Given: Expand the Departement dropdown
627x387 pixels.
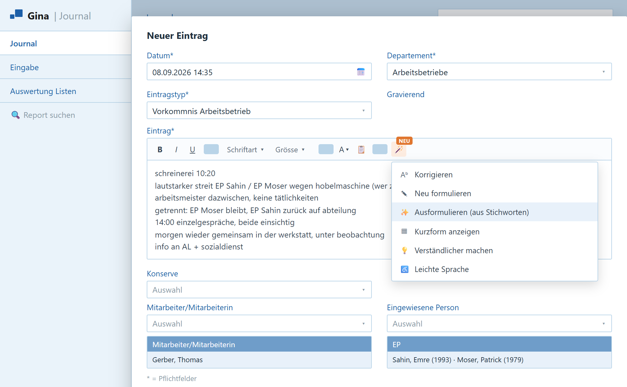Looking at the screenshot, I should click(499, 72).
